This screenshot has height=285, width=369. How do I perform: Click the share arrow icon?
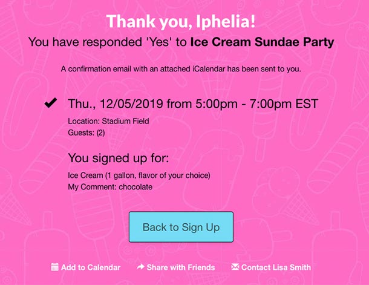pos(140,267)
